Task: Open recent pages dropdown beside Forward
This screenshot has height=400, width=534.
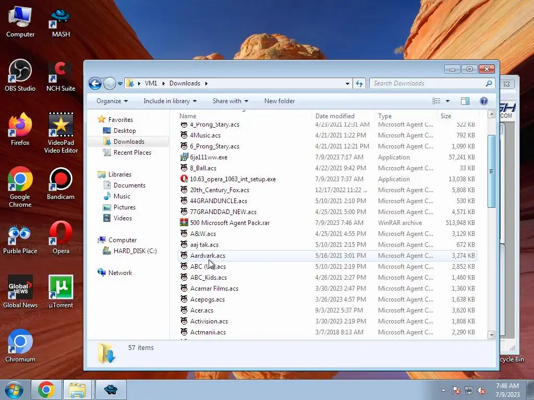Action: click(x=120, y=84)
